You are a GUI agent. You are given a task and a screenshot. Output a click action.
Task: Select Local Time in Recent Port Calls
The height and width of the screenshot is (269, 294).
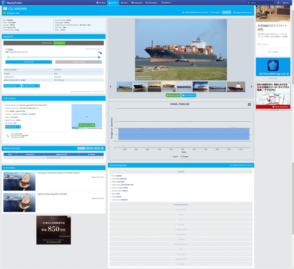click(81, 148)
